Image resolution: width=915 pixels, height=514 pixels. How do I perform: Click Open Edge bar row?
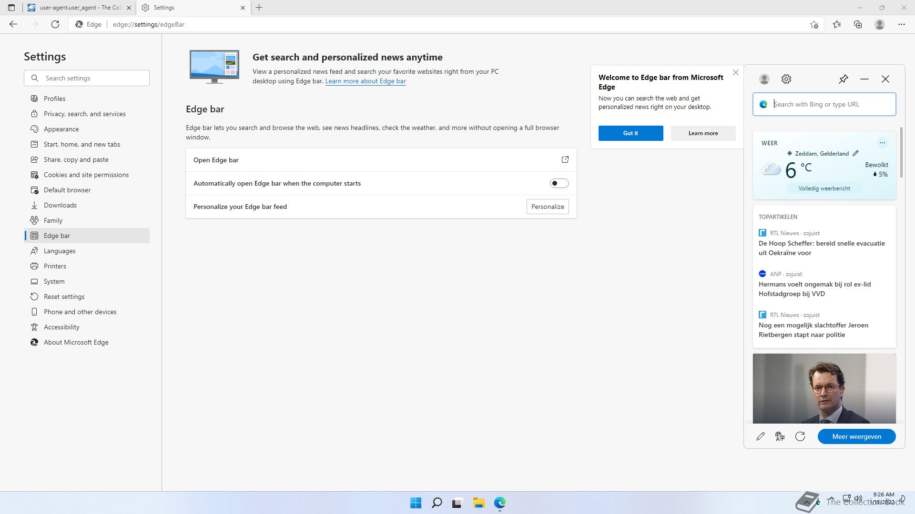381,160
